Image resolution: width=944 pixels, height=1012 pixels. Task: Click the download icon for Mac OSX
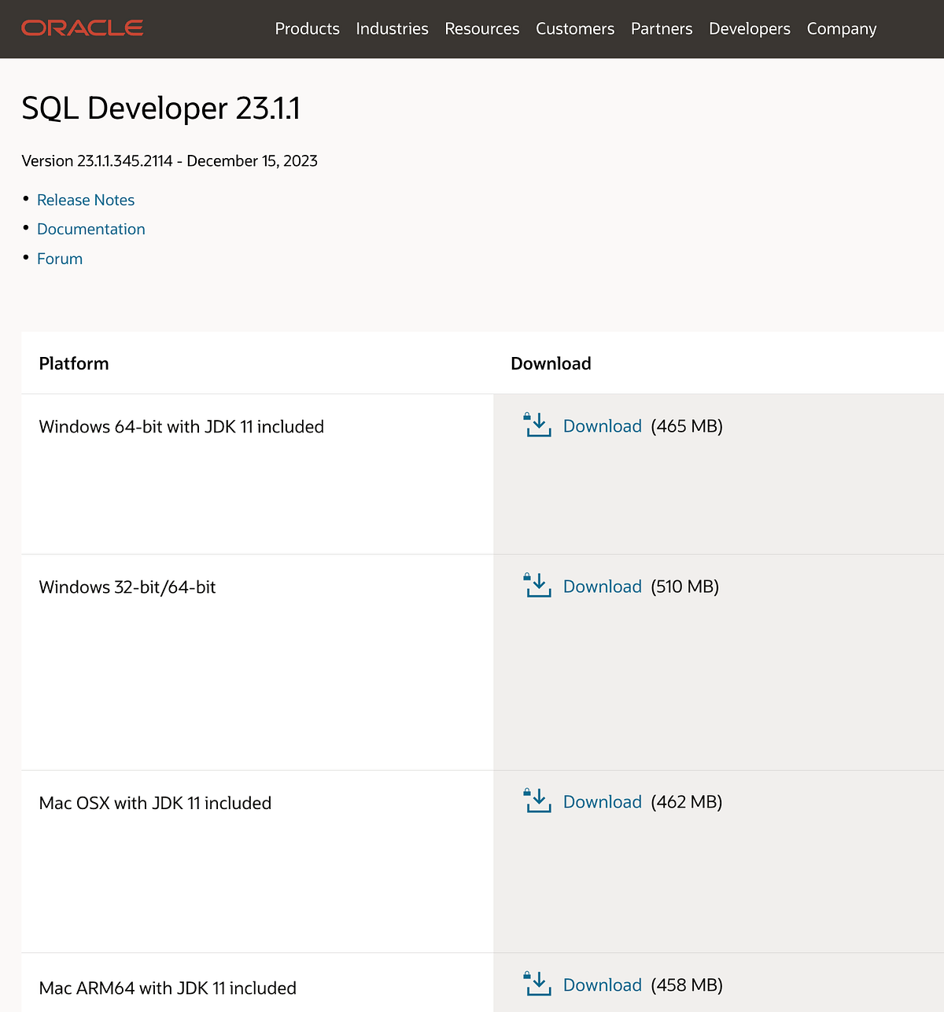point(537,801)
